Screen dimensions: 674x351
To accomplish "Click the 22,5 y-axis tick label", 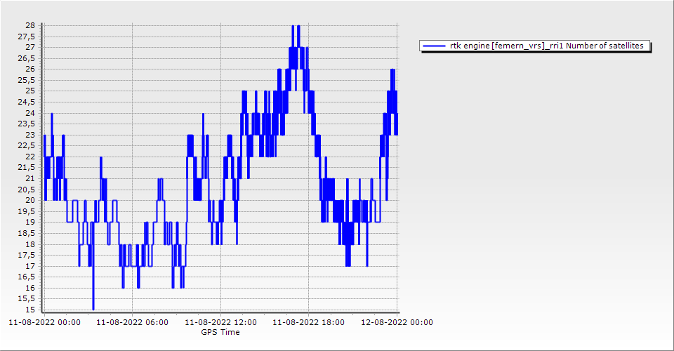I will click(27, 146).
